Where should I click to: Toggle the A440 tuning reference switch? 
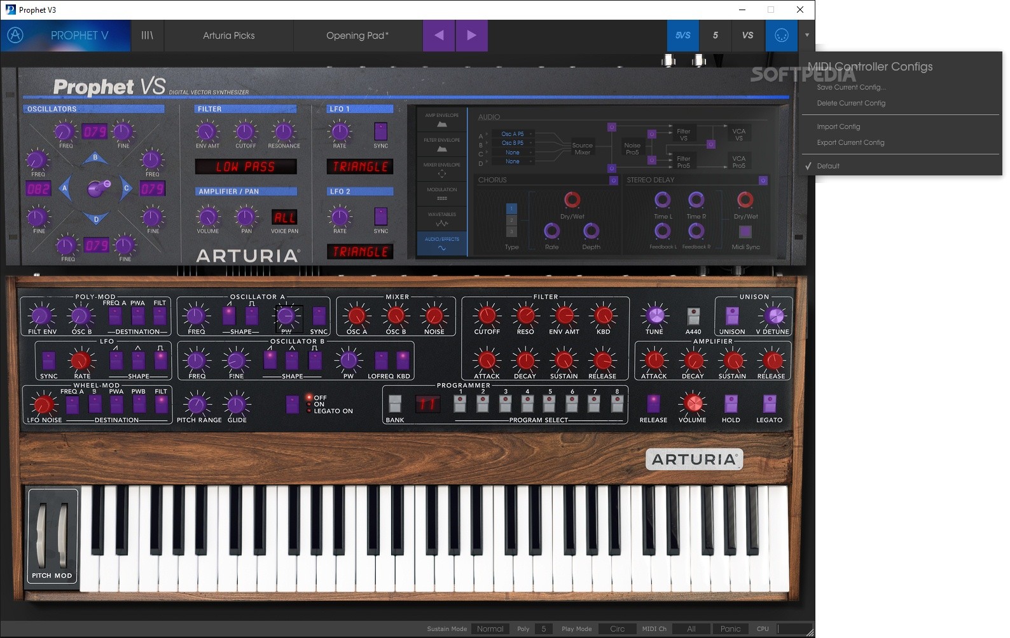point(693,316)
